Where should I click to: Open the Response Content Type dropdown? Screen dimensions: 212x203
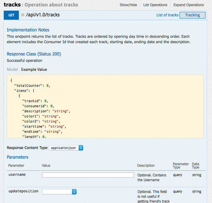[66, 148]
